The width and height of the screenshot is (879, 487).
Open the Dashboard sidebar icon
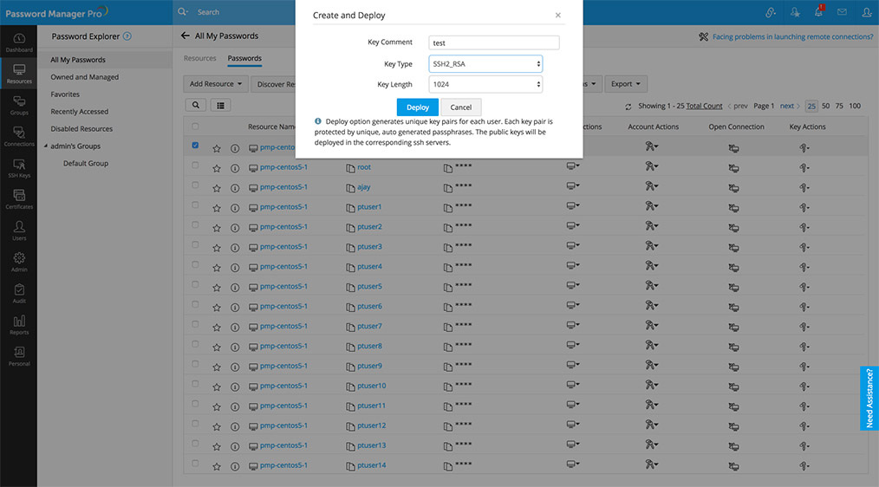click(19, 42)
